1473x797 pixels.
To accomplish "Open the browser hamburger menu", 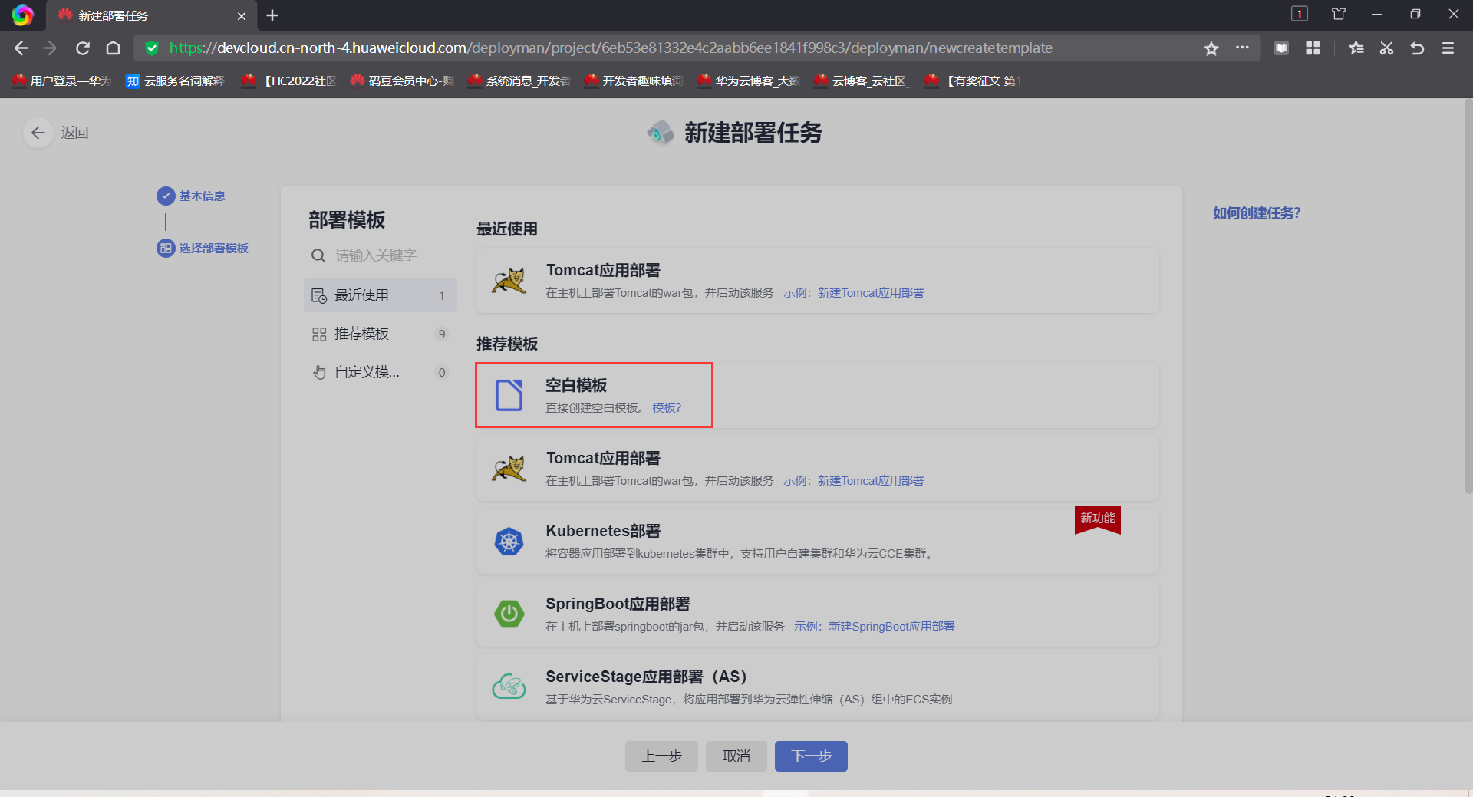I will 1448,48.
